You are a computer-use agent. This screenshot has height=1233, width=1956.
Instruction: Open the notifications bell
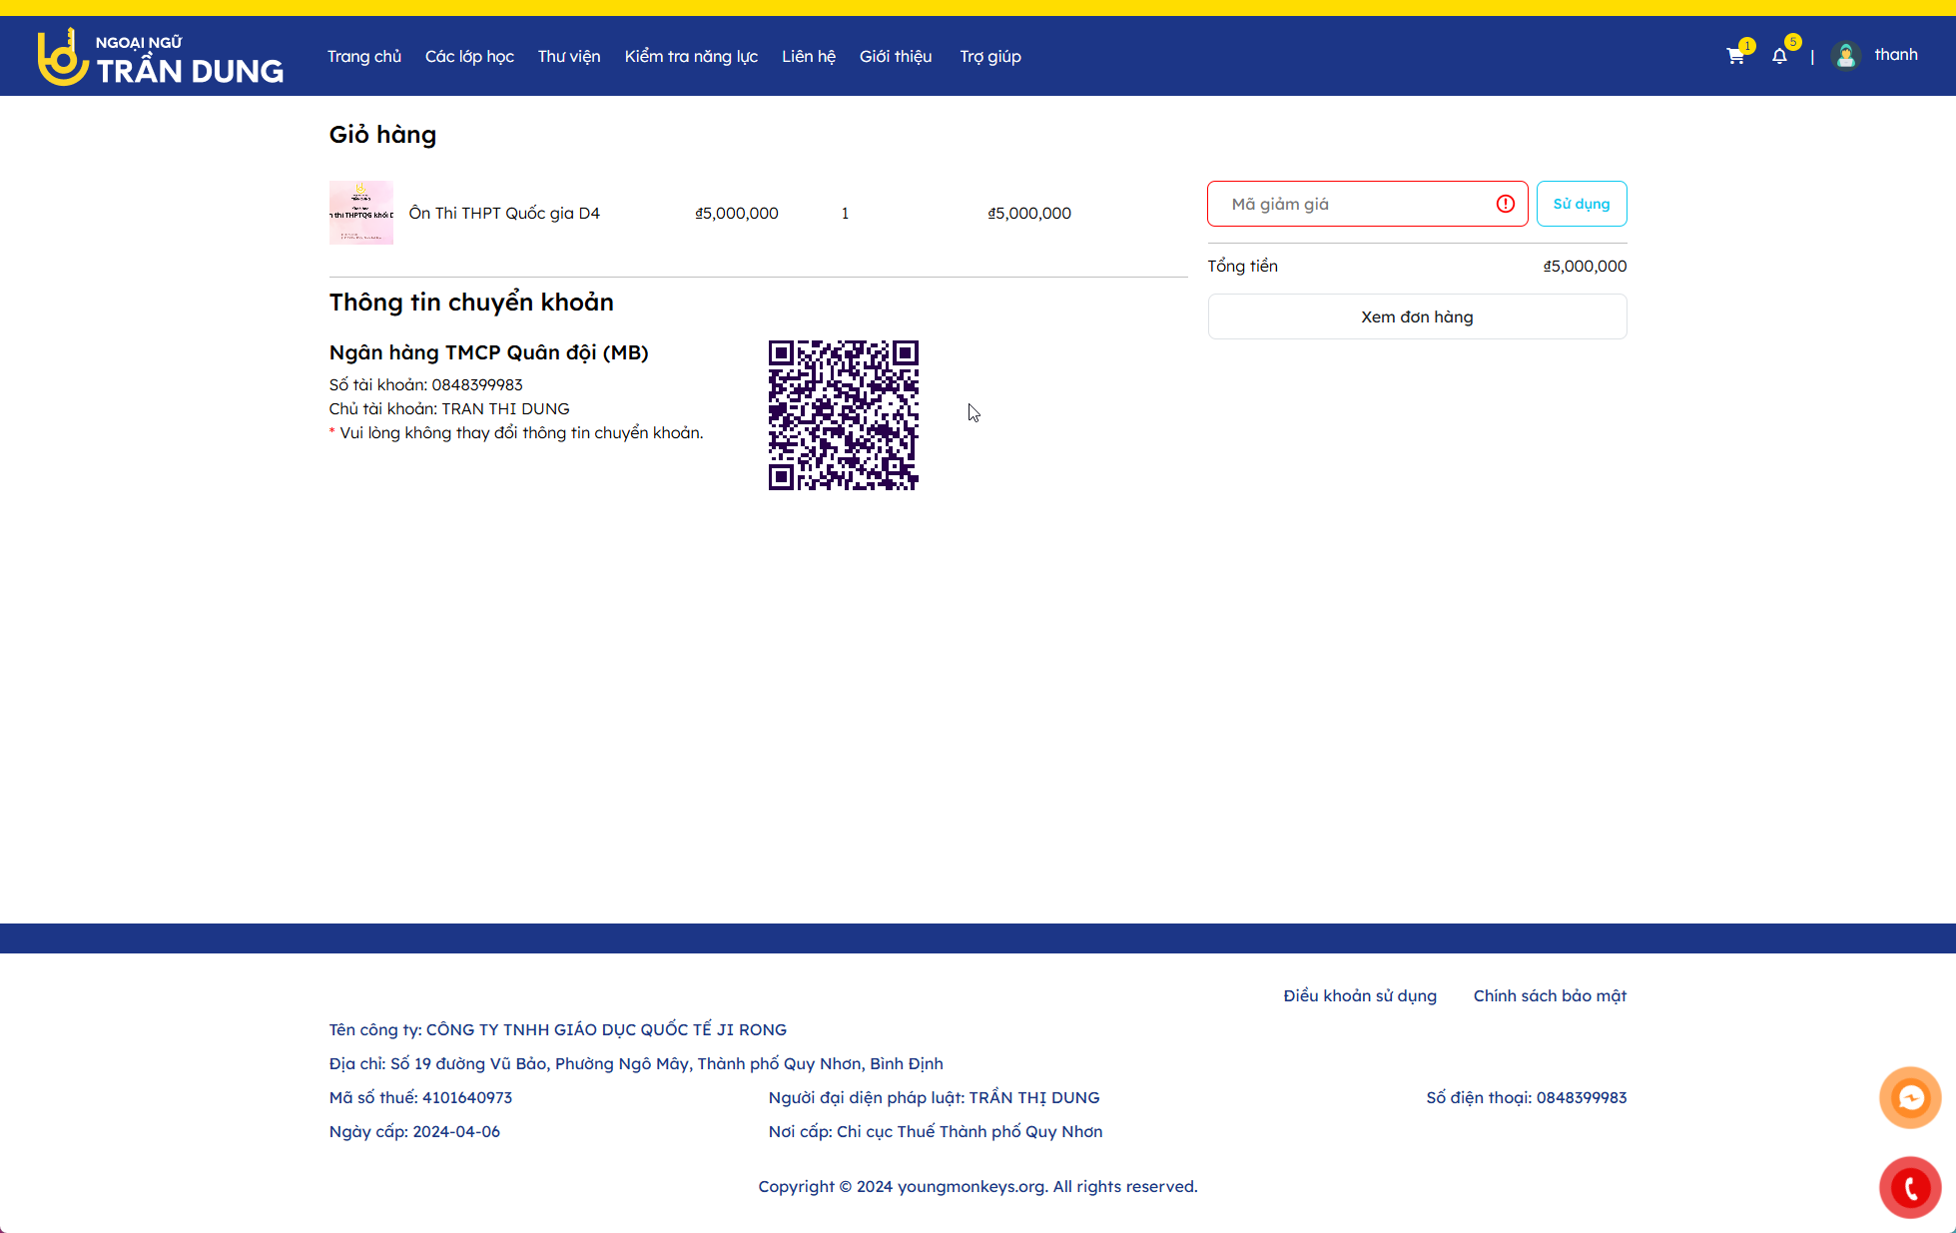[x=1779, y=56]
